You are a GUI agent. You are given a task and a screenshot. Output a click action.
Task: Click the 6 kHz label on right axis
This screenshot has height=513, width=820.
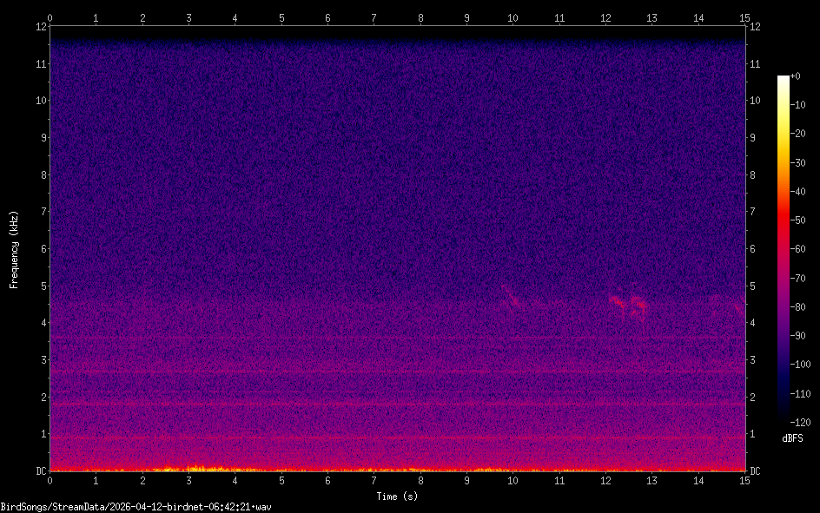click(754, 249)
